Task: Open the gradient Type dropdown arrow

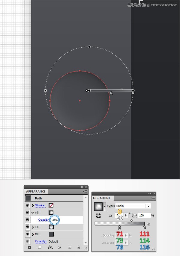Action: point(148,206)
